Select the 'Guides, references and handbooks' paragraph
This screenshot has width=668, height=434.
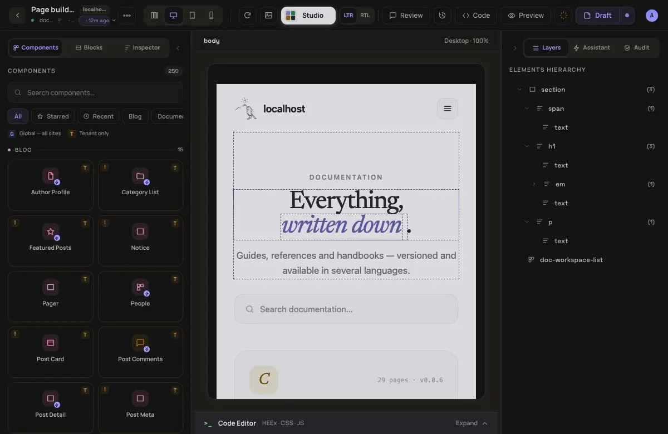(346, 263)
